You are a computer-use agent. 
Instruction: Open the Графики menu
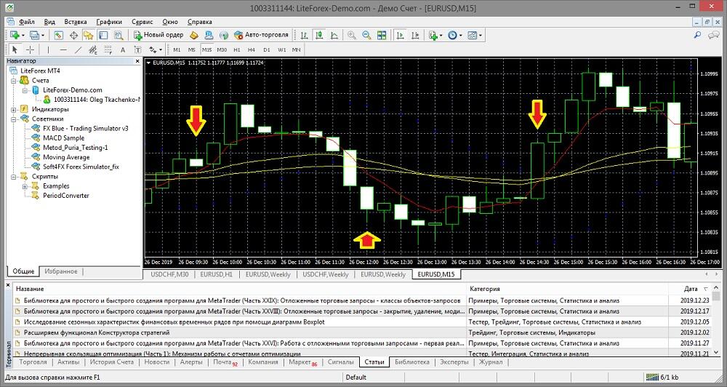[x=108, y=22]
